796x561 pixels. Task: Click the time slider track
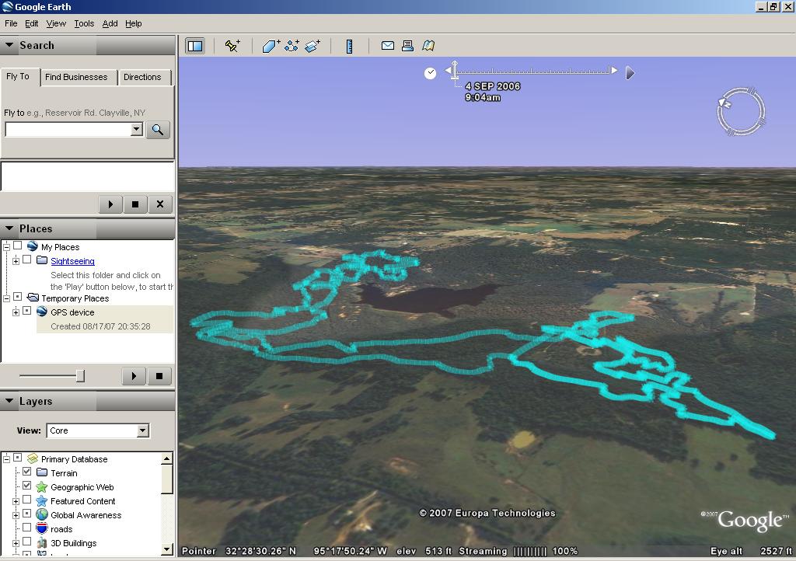pyautogui.click(x=532, y=71)
